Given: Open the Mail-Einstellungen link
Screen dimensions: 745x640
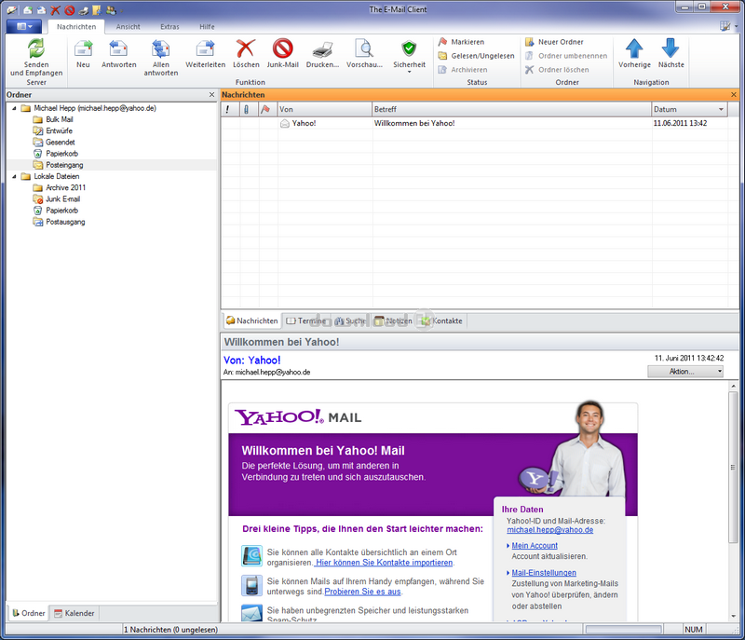Looking at the screenshot, I should tap(544, 573).
